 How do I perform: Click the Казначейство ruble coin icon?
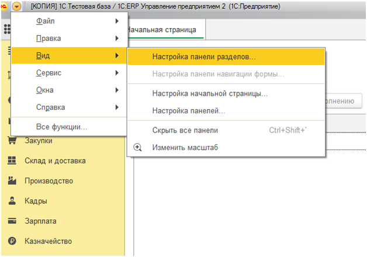(12, 241)
